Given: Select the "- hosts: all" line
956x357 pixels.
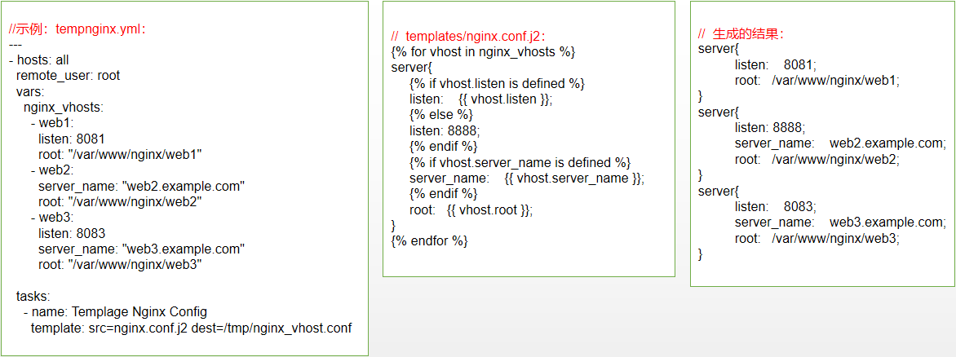Looking at the screenshot, I should [x=38, y=60].
